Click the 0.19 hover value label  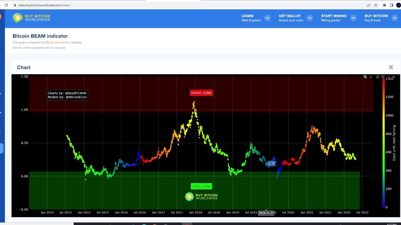[x=271, y=163]
